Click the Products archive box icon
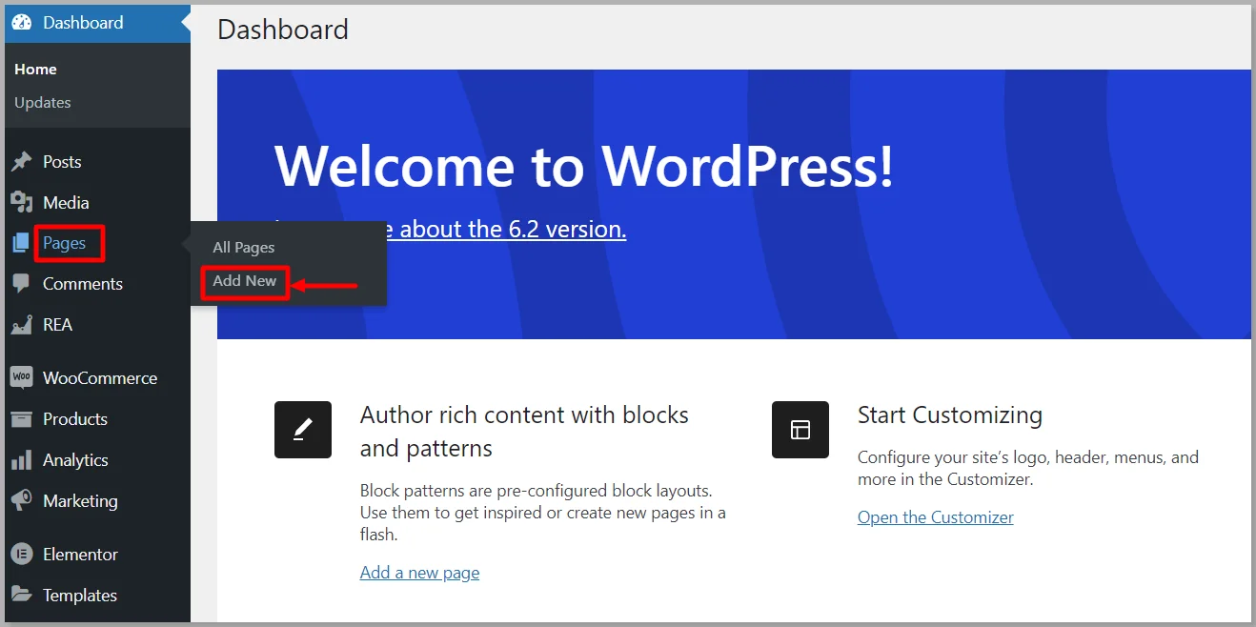Screen dimensions: 1256x627 (x=22, y=419)
